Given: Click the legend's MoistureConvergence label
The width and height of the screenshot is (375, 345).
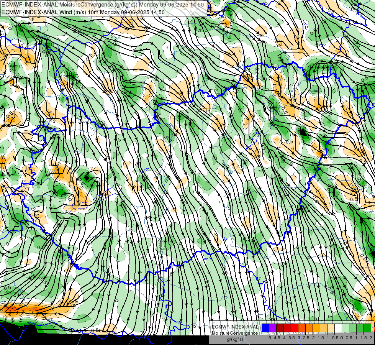Looking at the screenshot, I should point(235,333).
